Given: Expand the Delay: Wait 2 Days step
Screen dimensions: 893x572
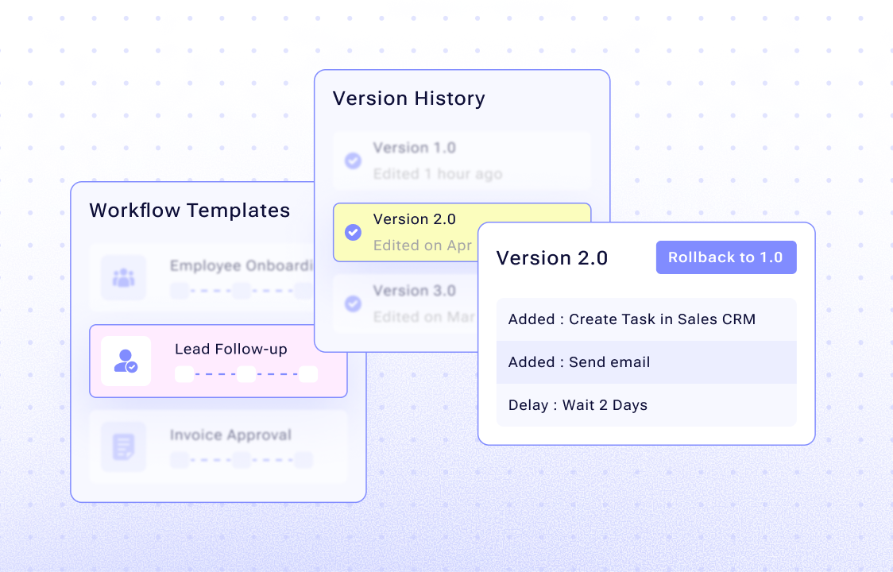Looking at the screenshot, I should [x=646, y=405].
